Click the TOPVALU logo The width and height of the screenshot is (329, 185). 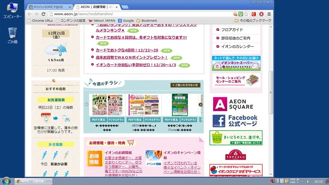(x=236, y=155)
